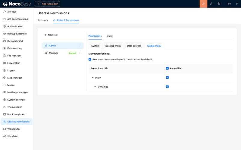Click Admin role tag icon

point(46,46)
